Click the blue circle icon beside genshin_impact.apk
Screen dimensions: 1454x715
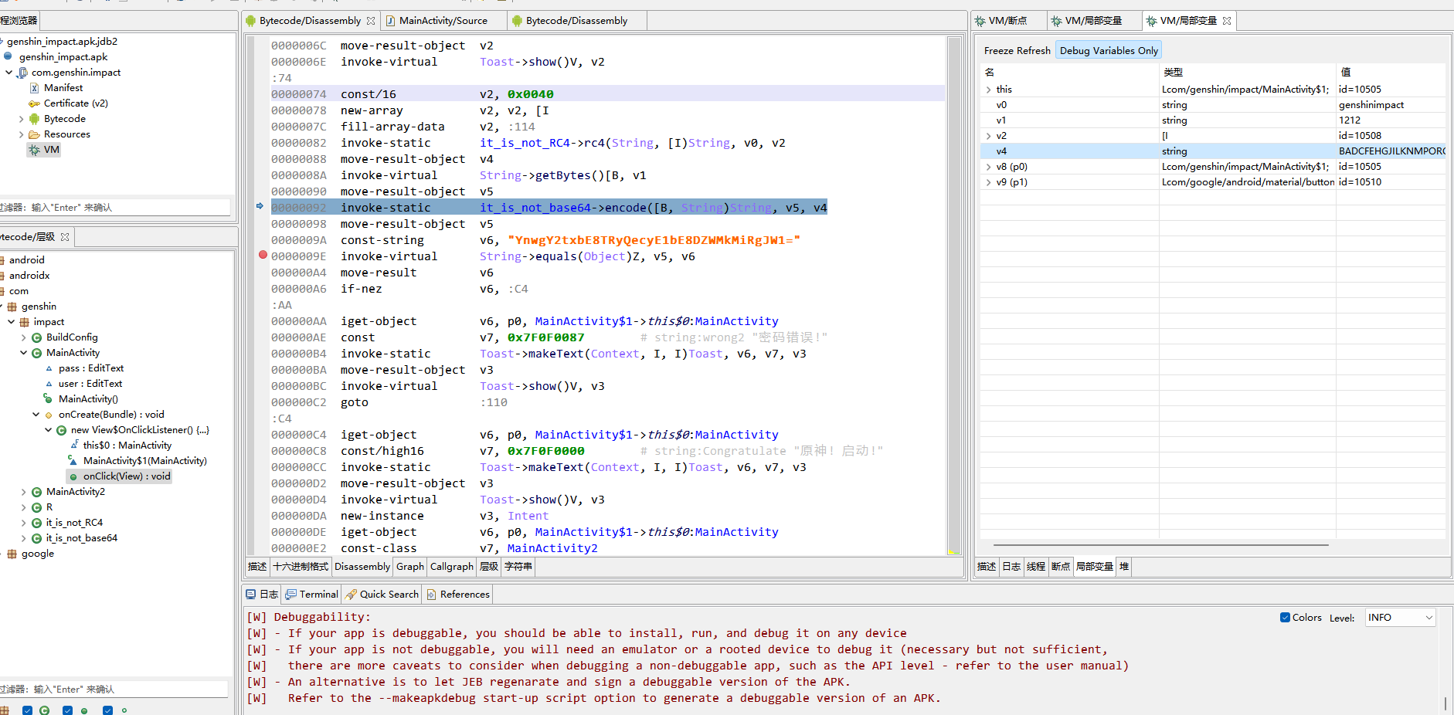(x=8, y=56)
